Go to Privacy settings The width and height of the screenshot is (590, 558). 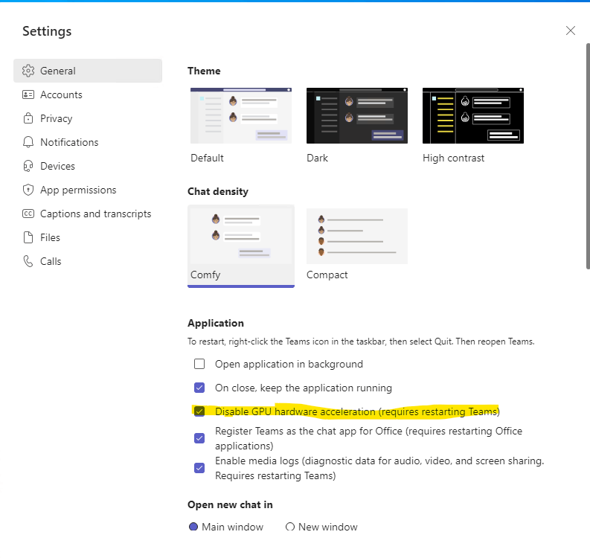pyautogui.click(x=88, y=118)
